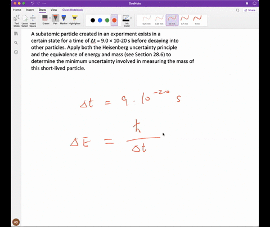Viewport: 270px width, 227px height.
Task: Set pen thickness to 1 mm
Action: [x=197, y=20]
